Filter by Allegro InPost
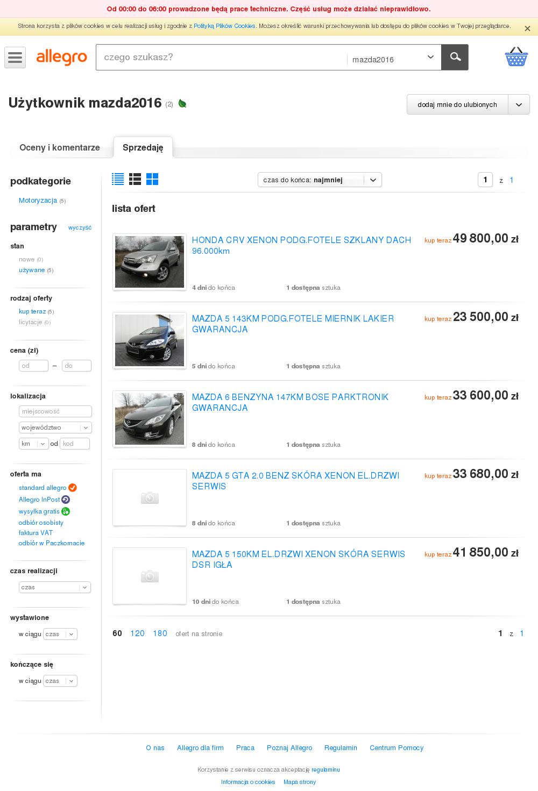The width and height of the screenshot is (538, 791). [x=39, y=500]
